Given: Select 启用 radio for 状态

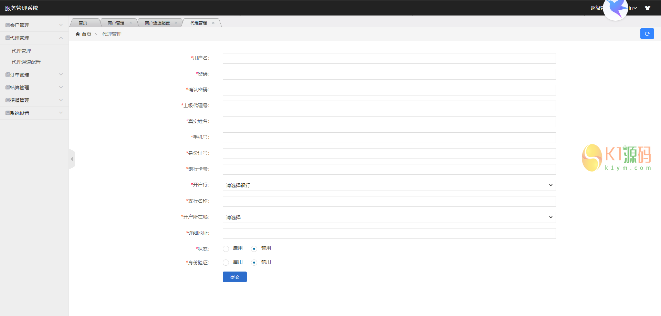Looking at the screenshot, I should pyautogui.click(x=226, y=249).
